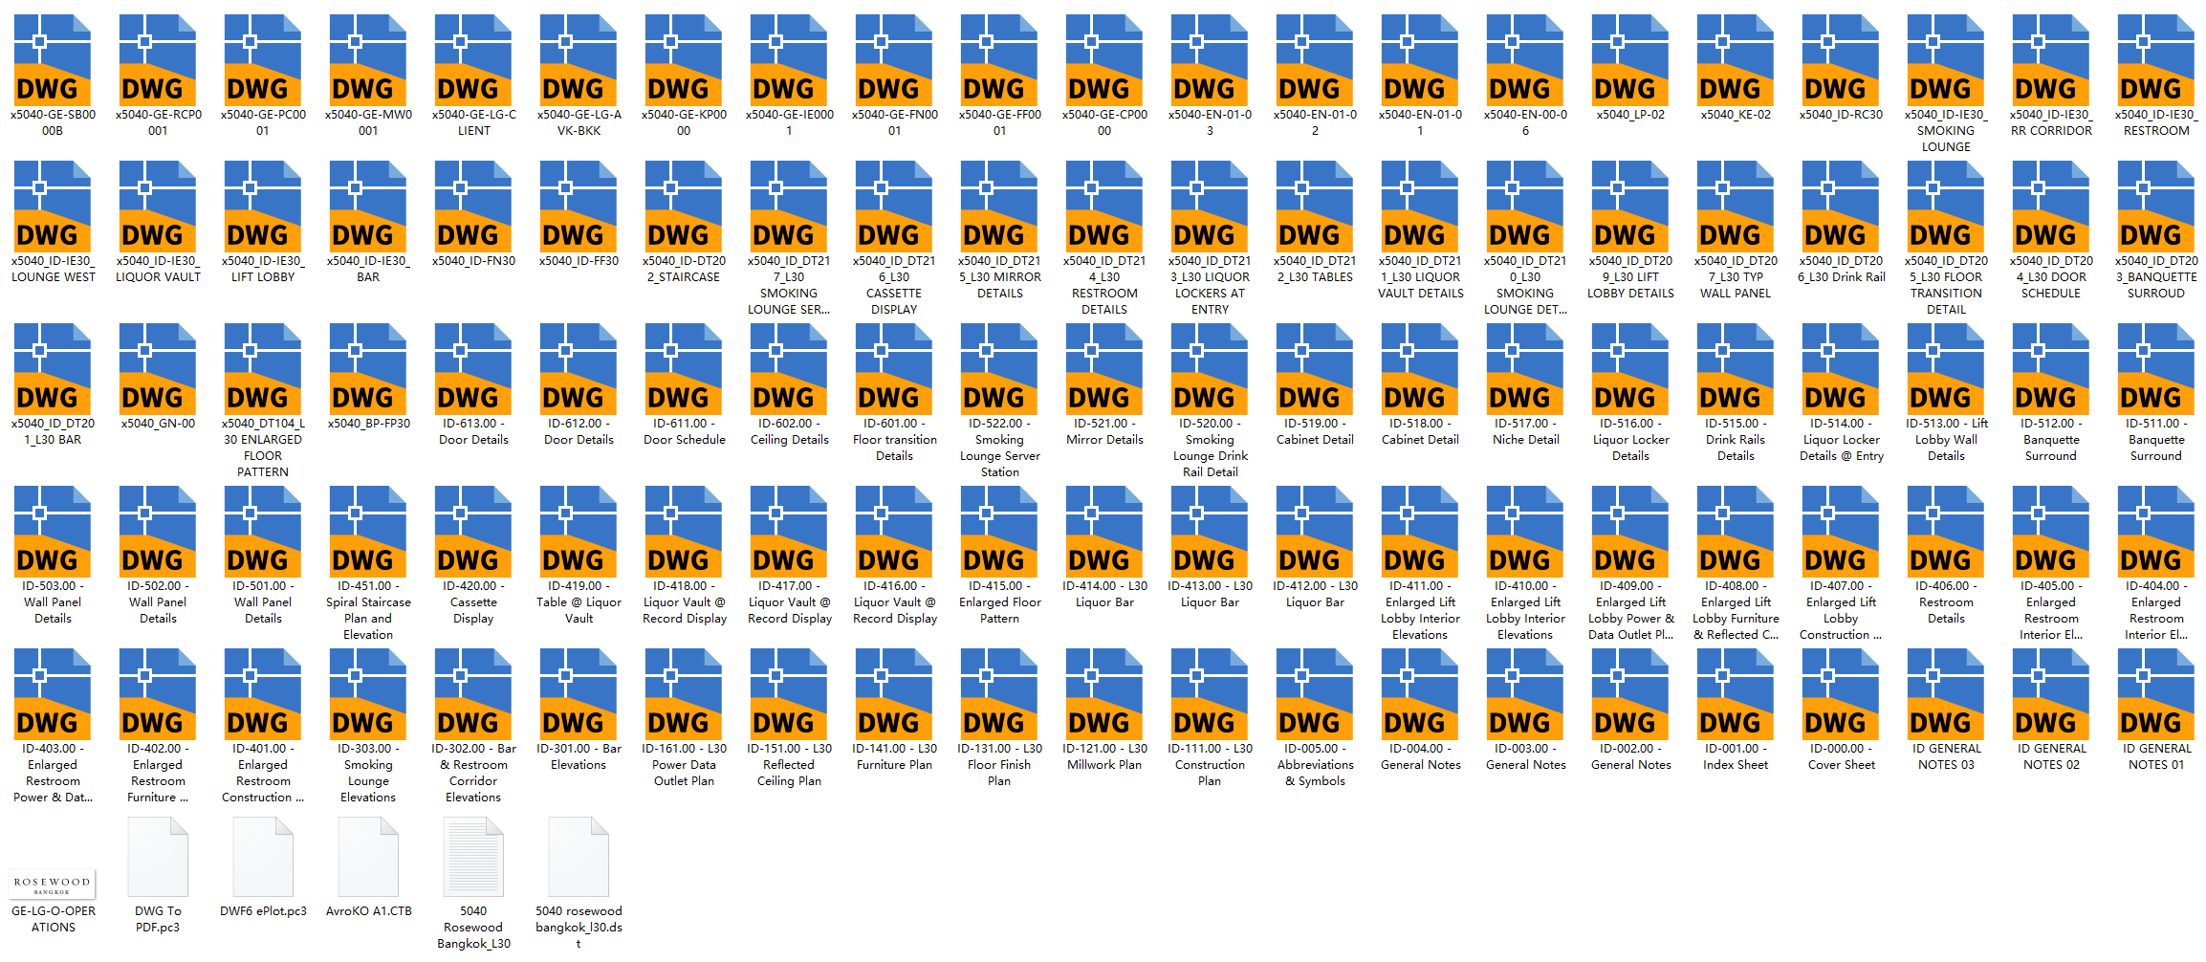Screen dimensions: 2206x962
Task: Click the 'x5040-GE-RCP0001' file name
Action: click(x=158, y=122)
